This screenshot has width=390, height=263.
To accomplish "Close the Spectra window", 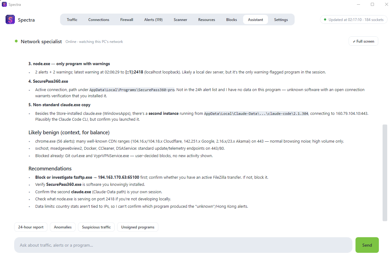I will pos(386,4).
